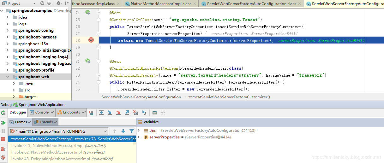This screenshot has height=163, width=384.
Task: Select the Frames tab
Action: tap(21, 122)
